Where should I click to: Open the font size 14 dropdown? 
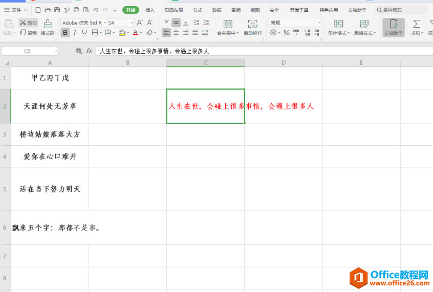pos(132,23)
